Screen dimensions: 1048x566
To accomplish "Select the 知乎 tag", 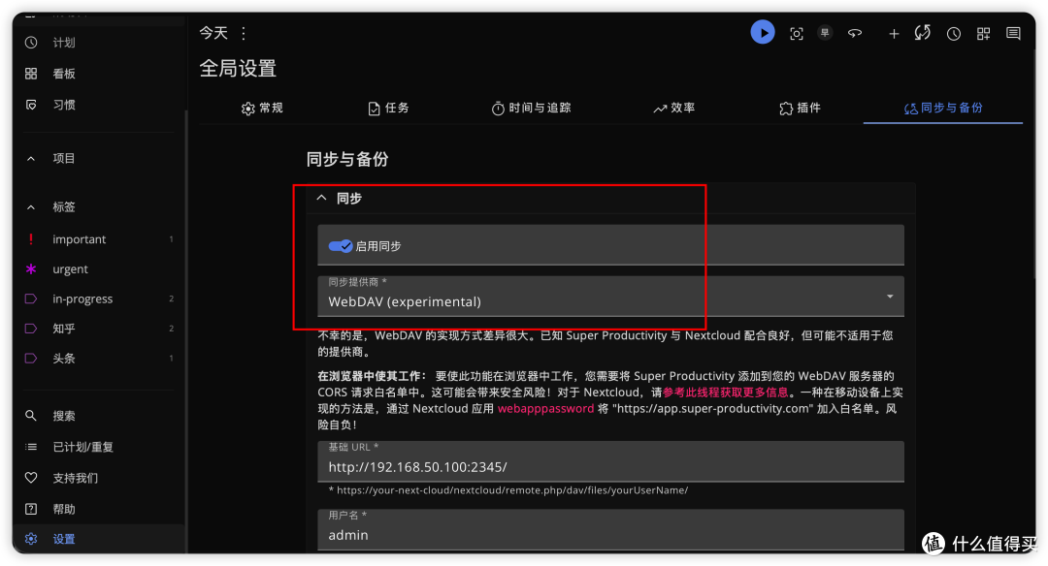I will click(99, 329).
